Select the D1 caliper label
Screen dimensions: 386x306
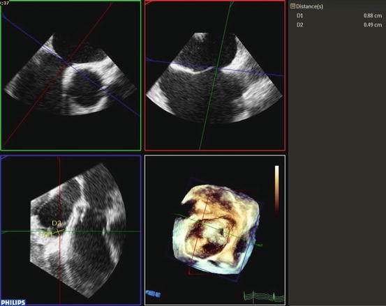tap(48, 235)
